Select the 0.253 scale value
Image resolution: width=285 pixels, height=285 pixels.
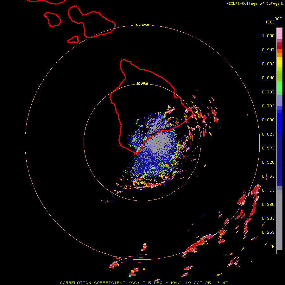pyautogui.click(x=268, y=232)
